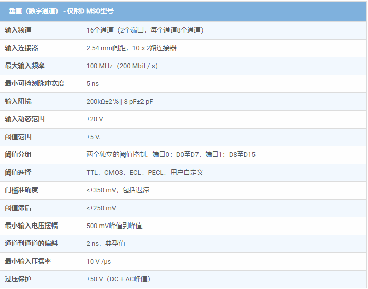Image resolution: width=368 pixels, height=289 pixels.
Task: Click the 最小可检测脉冲宽度 label
Action: pyautogui.click(x=35, y=83)
